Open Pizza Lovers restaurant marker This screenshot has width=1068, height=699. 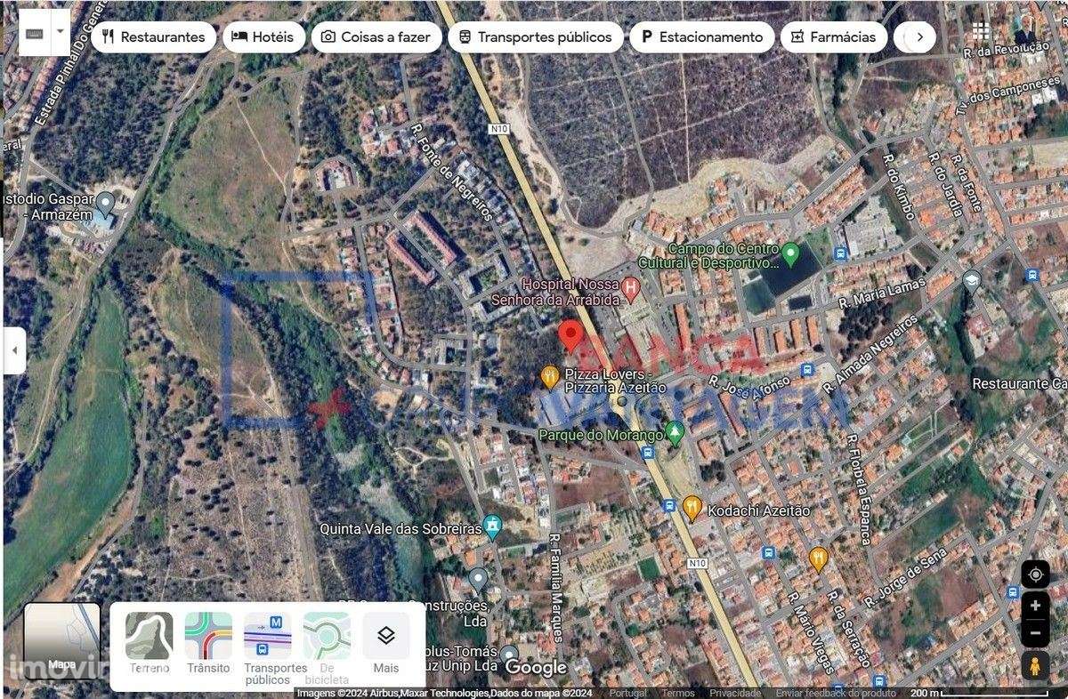tap(550, 377)
